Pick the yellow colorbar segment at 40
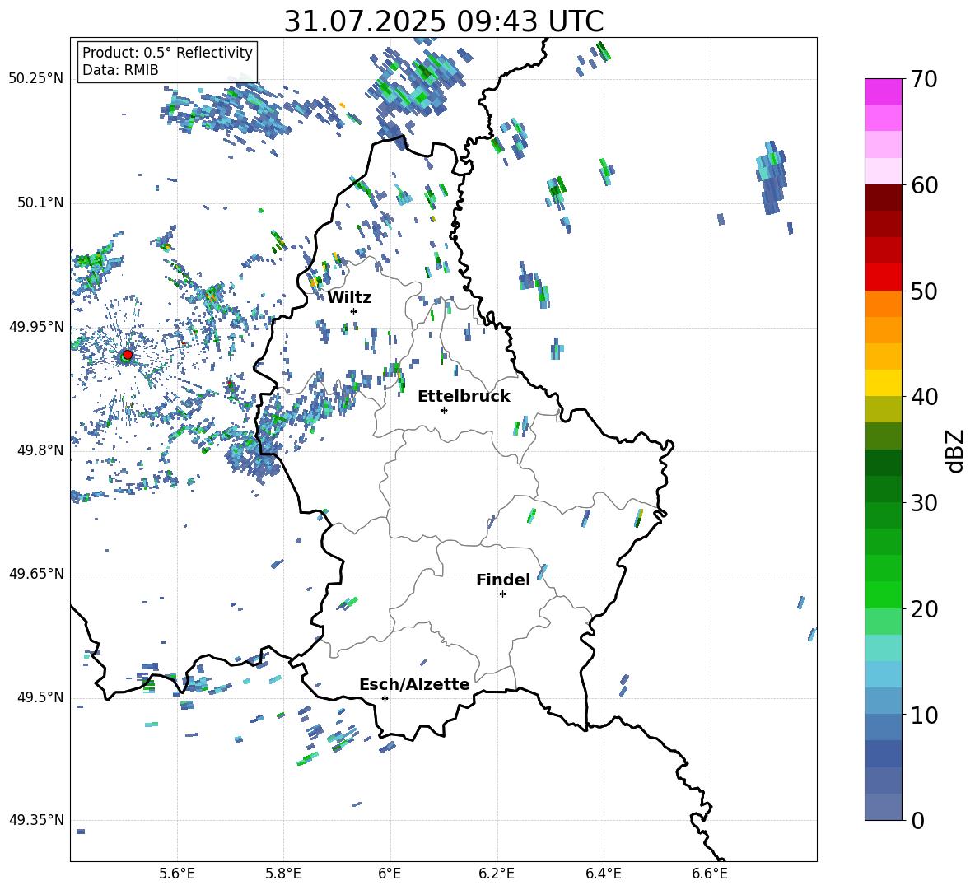Viewport: 975px width, 890px height. click(883, 384)
